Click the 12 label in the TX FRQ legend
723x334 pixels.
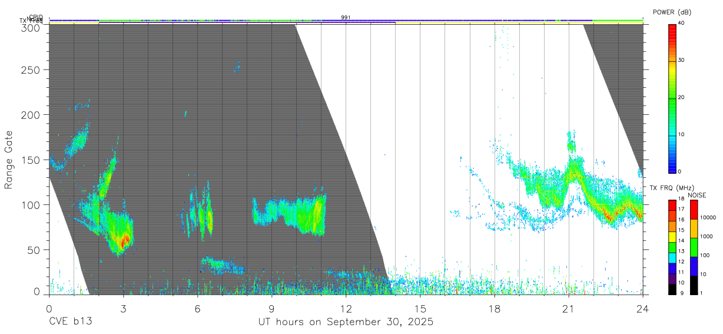(x=681, y=262)
